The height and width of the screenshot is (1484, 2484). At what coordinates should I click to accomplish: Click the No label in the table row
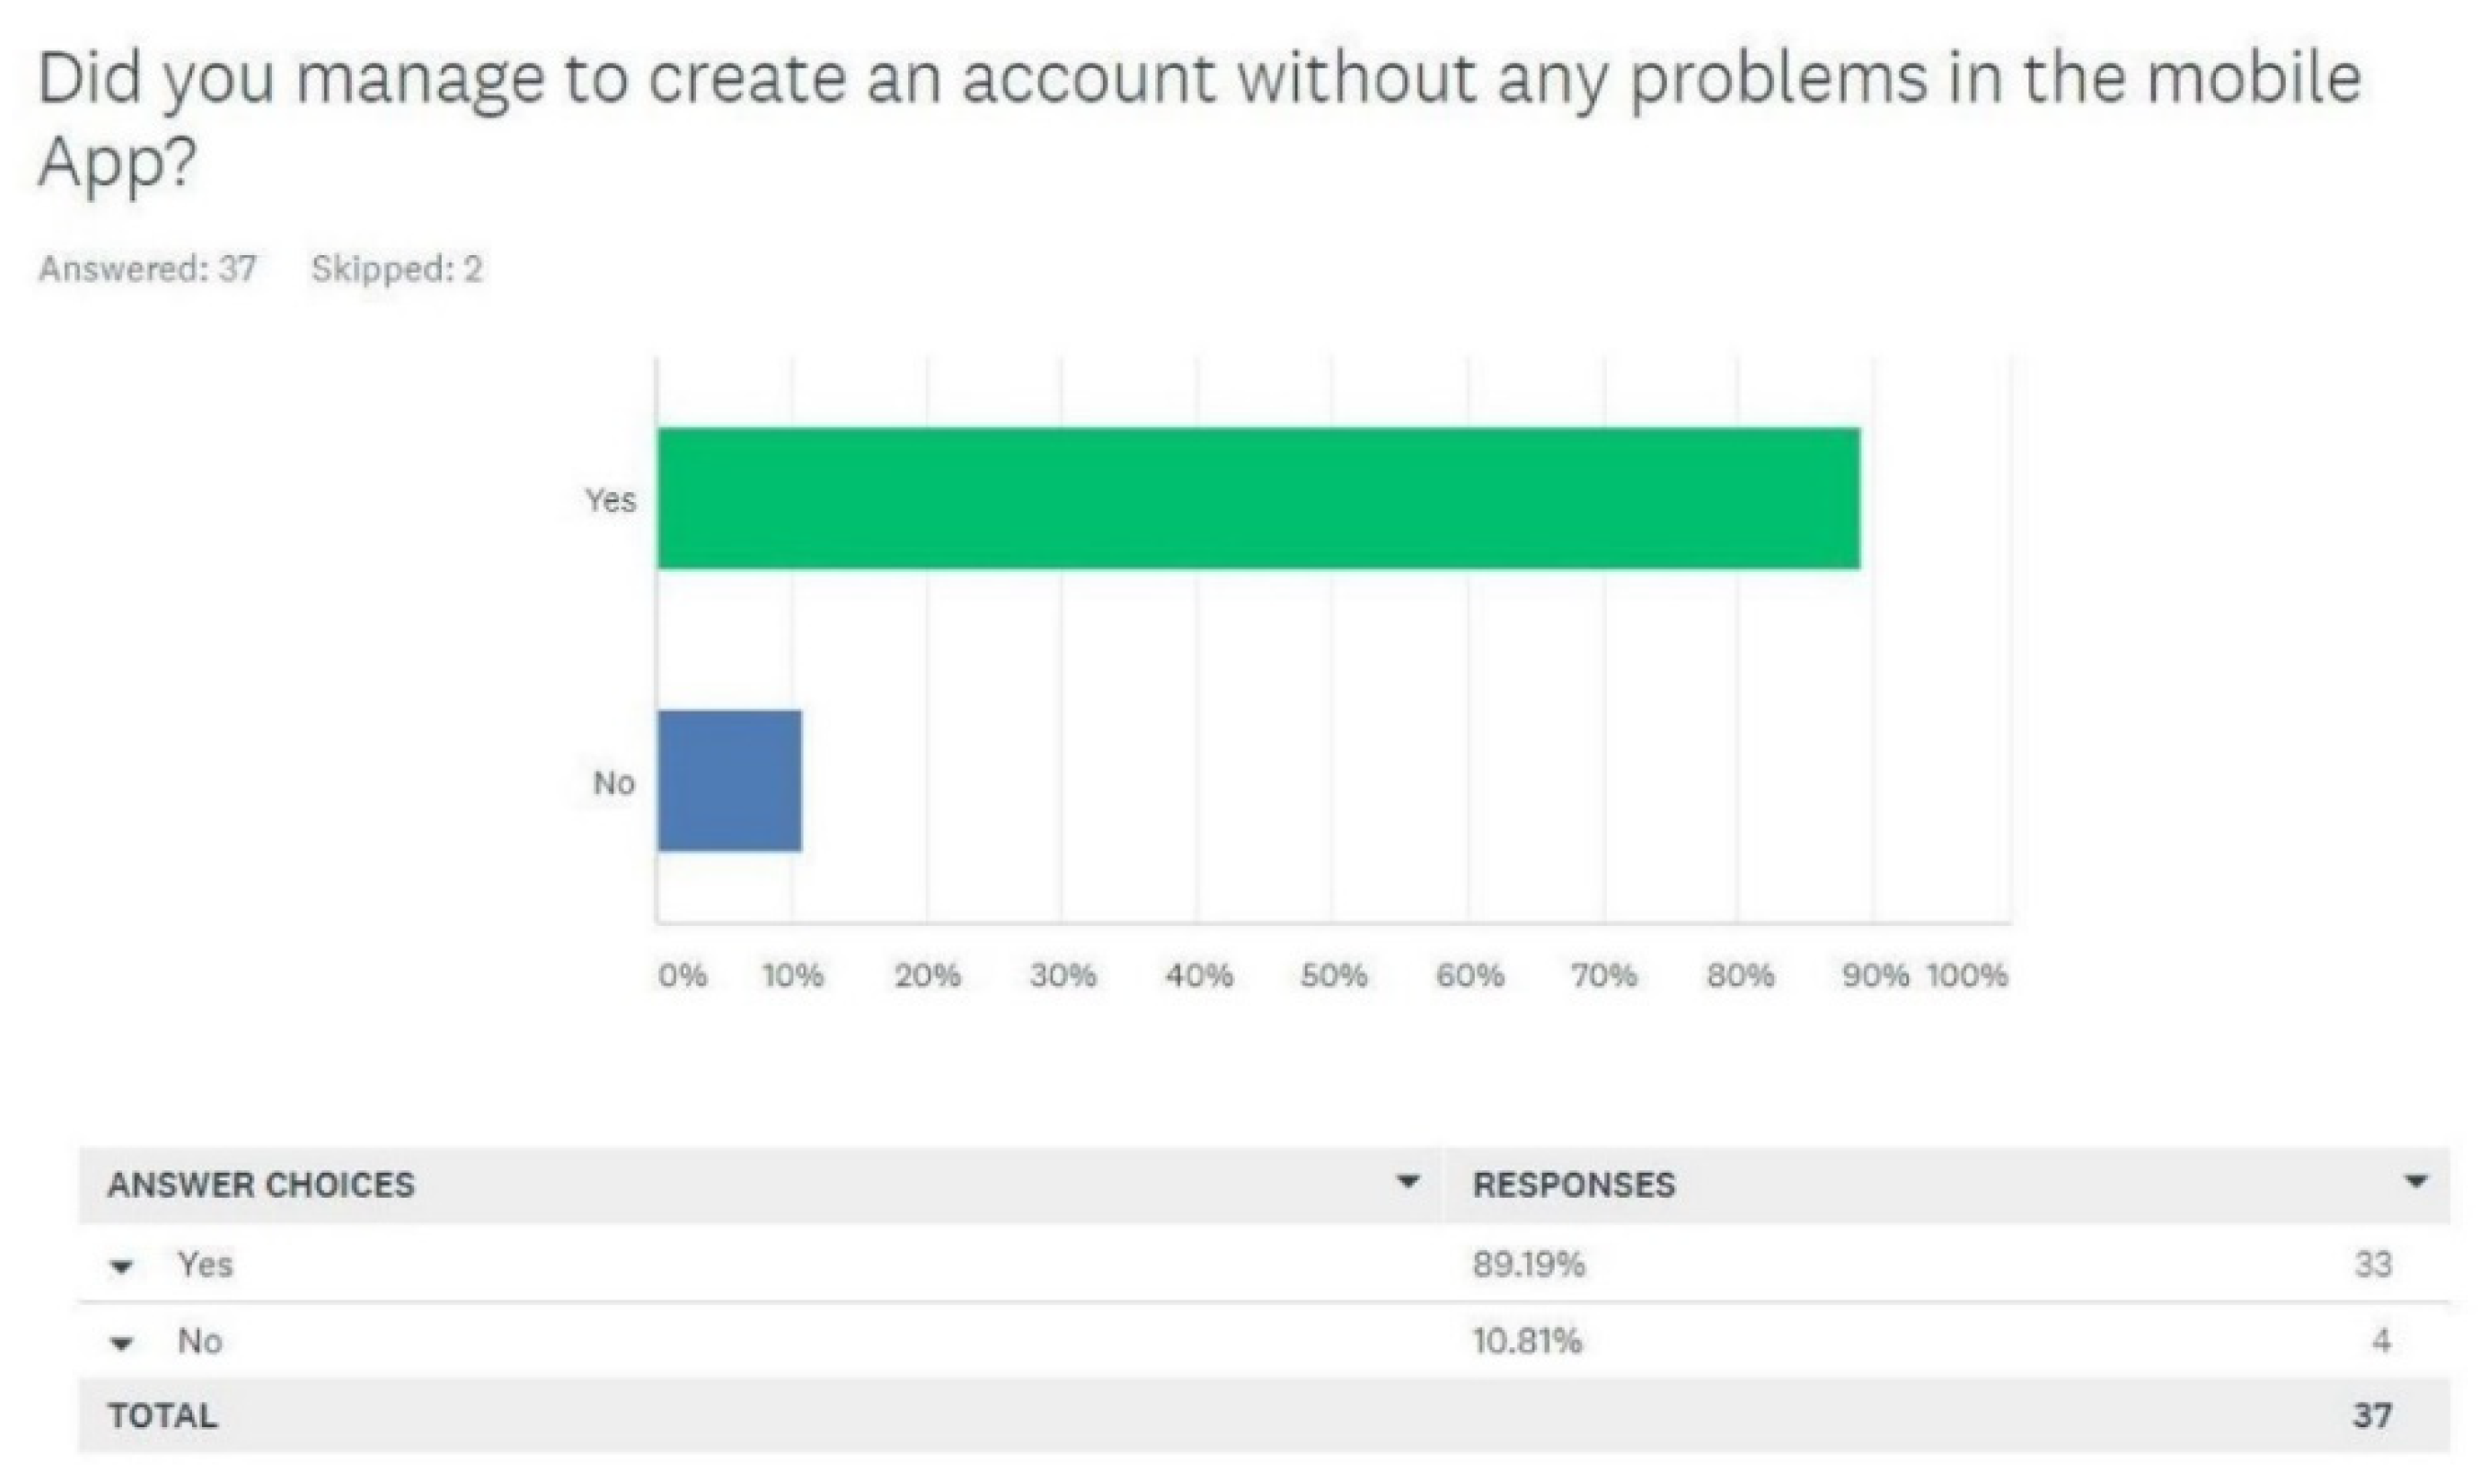coord(200,1341)
